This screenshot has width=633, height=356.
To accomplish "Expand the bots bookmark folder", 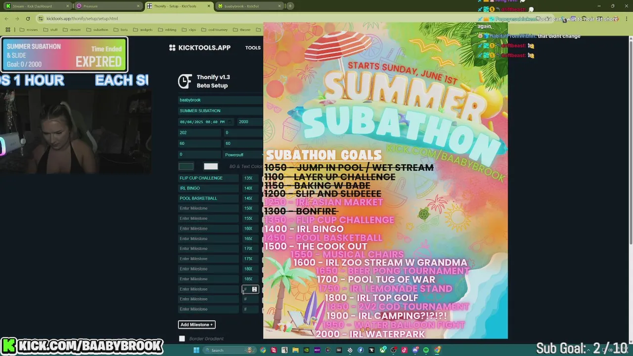I will 121,30.
